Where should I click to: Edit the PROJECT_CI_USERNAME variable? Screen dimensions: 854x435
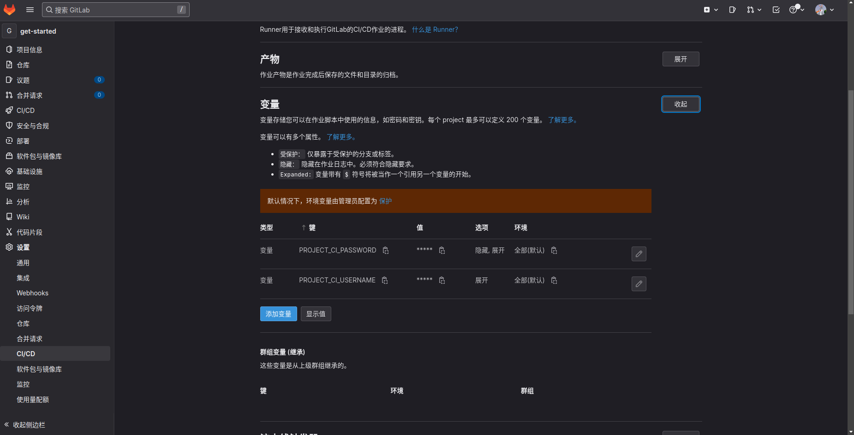point(639,284)
